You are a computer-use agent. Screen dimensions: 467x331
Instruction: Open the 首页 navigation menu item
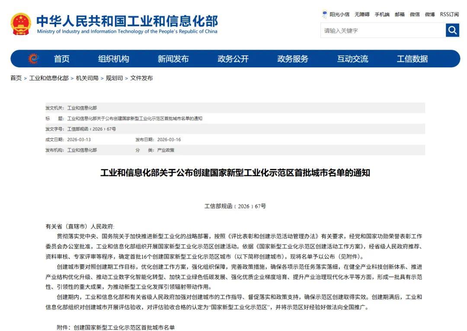click(62, 59)
